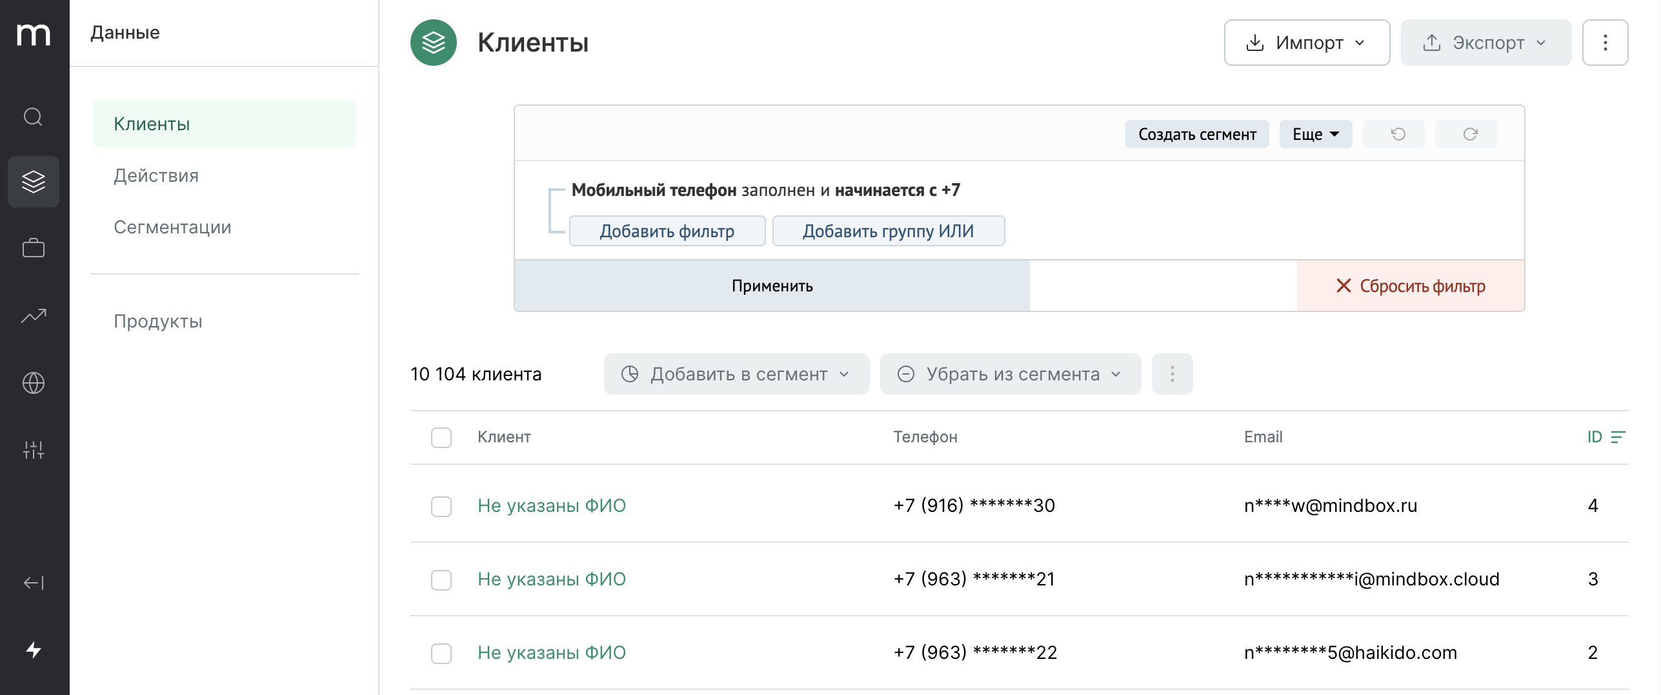
Task: Open the sliders settings icon
Action: (34, 449)
